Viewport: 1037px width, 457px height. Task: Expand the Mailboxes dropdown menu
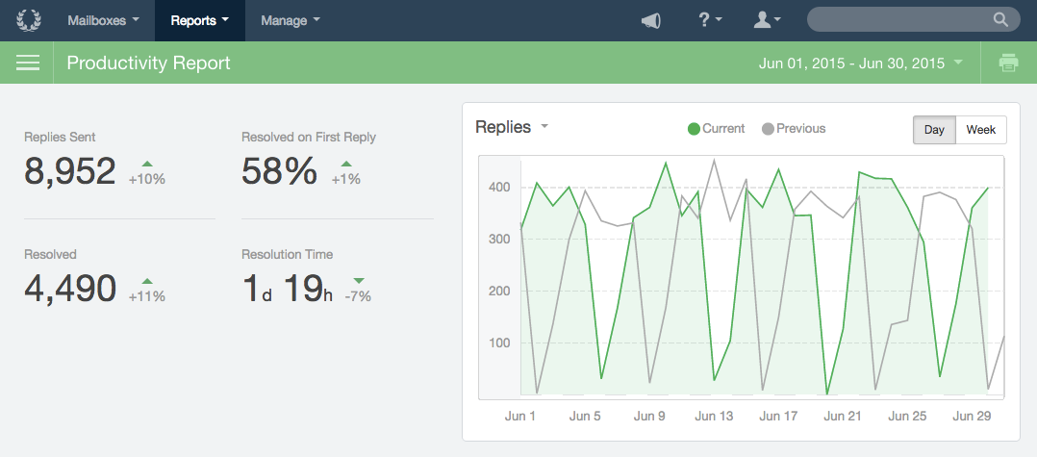point(103,20)
